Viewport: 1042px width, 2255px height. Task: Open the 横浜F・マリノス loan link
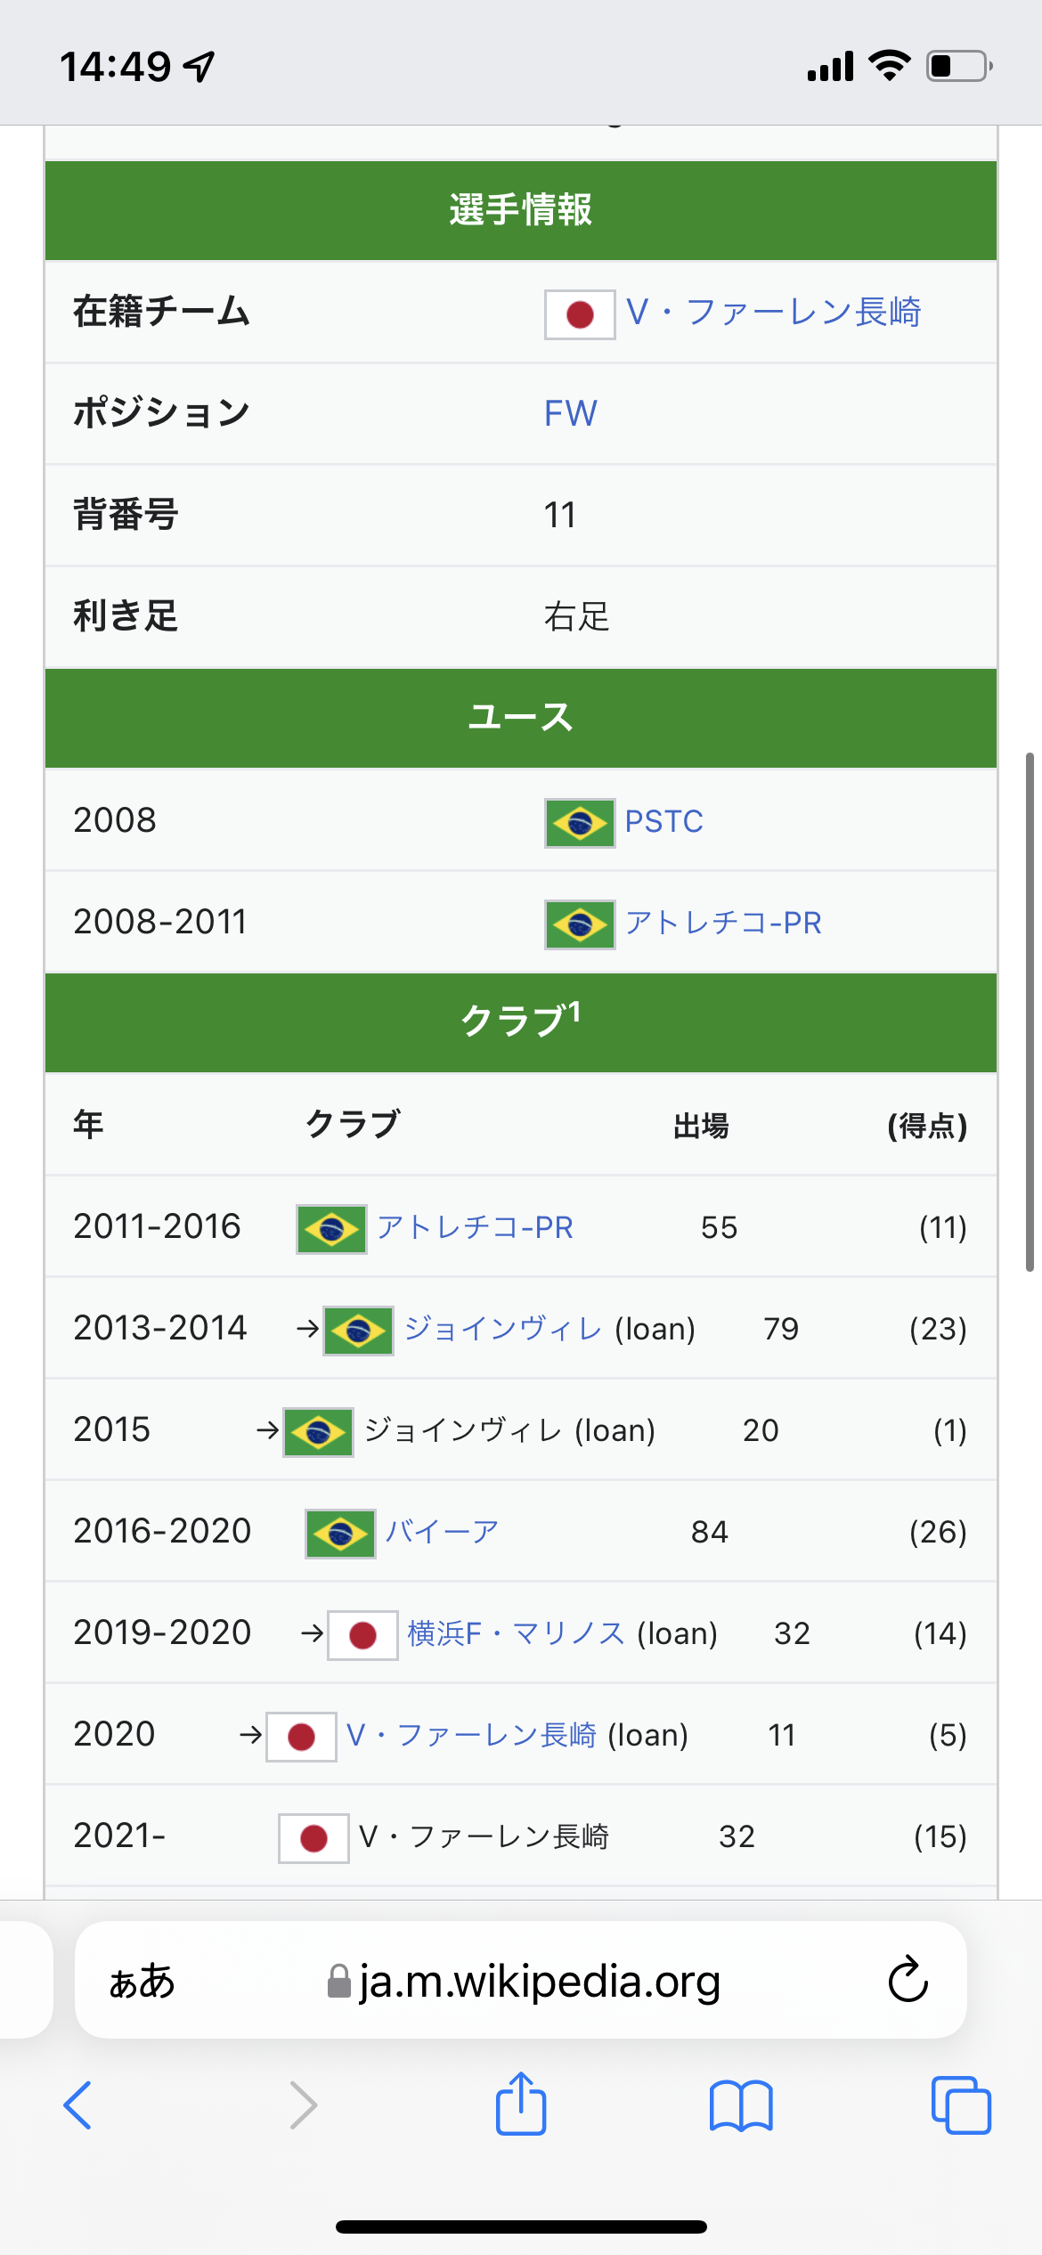(x=516, y=1633)
